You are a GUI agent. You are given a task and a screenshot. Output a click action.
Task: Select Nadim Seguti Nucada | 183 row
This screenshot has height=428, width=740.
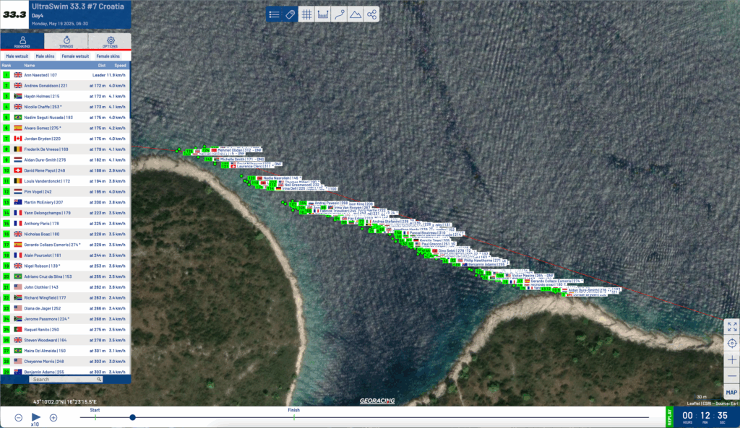coord(66,118)
